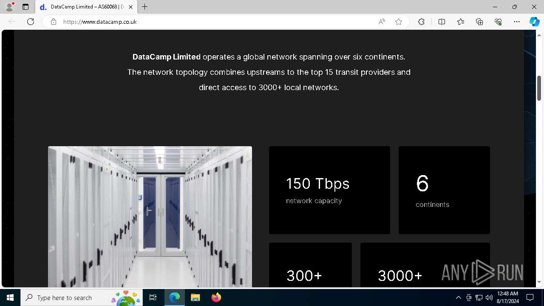Screen dimensions: 544x306
Task: Open the Windows Start menu
Action: (10, 297)
